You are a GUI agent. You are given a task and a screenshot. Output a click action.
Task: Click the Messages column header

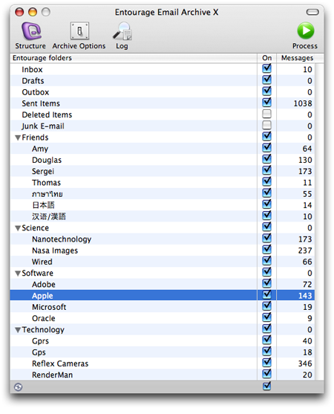tap(298, 58)
